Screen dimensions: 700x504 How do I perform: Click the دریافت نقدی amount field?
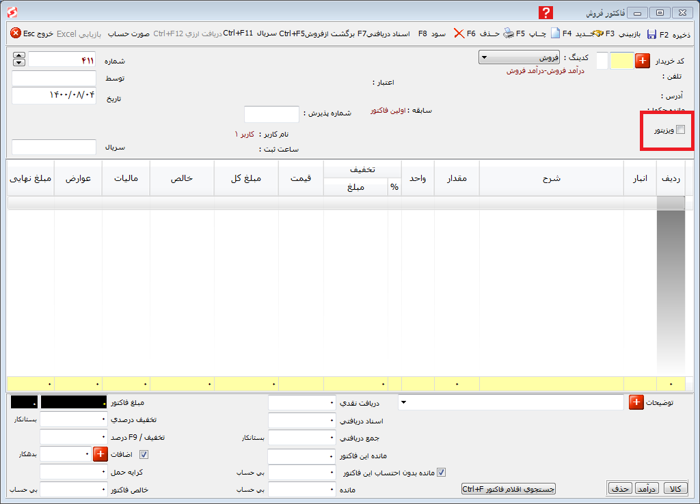coord(301,403)
